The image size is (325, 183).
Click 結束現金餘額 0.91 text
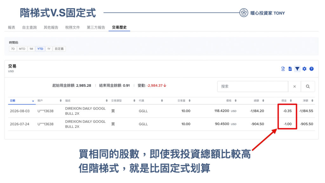click(x=114, y=85)
